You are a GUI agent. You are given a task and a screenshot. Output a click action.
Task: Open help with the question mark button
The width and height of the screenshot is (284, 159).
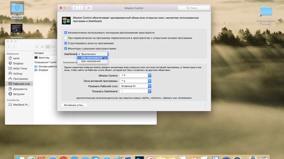pos(205,106)
